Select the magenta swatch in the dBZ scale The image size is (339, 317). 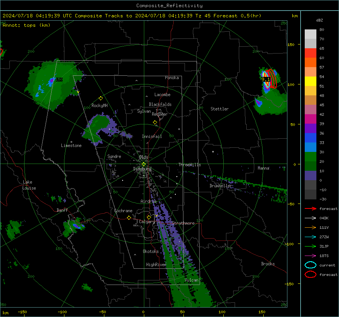(x=310, y=119)
